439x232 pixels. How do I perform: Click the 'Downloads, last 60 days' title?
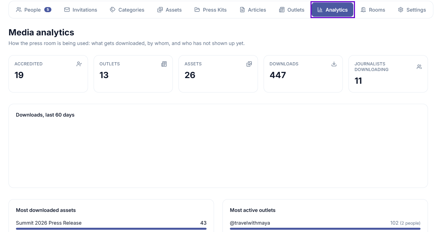(x=45, y=115)
